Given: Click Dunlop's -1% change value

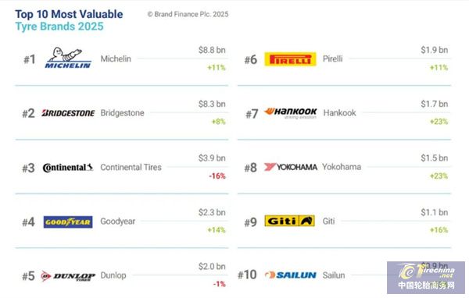Looking at the screenshot, I should pos(219,284).
